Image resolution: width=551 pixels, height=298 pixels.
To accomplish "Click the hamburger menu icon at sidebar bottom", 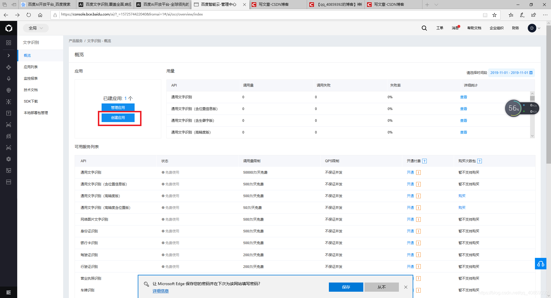I will [9, 292].
